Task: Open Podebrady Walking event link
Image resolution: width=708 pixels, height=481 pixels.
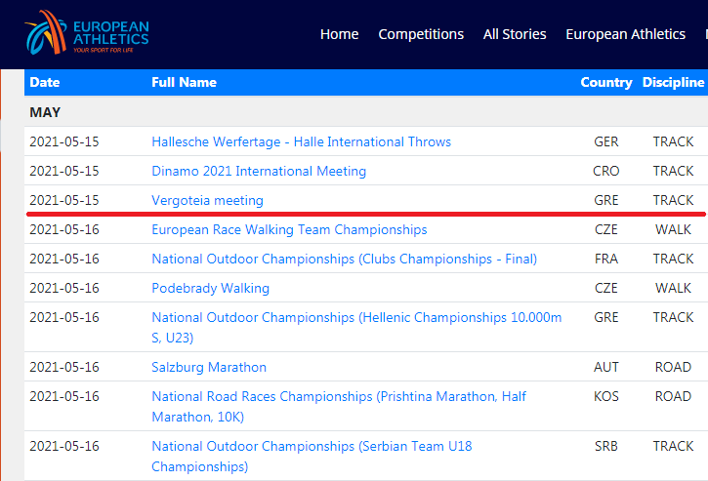Action: (x=210, y=289)
